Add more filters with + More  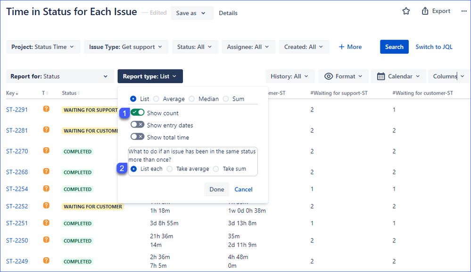350,47
